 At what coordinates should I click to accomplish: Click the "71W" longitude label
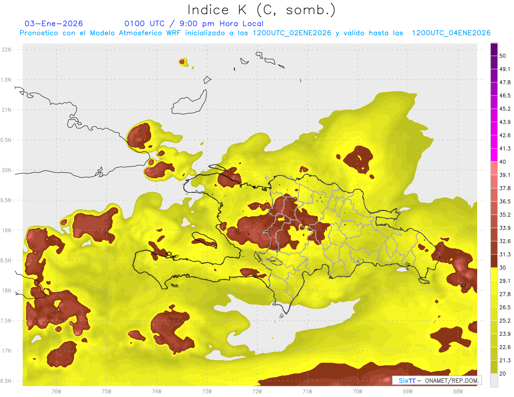(x=307, y=391)
